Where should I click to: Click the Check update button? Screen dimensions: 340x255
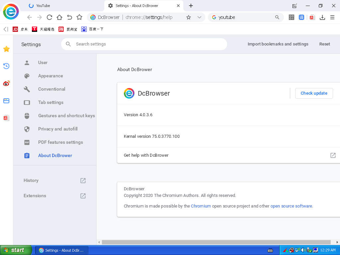click(x=314, y=93)
